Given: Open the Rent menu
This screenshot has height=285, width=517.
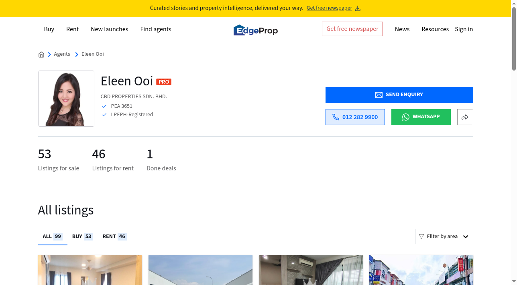Looking at the screenshot, I should point(73,29).
